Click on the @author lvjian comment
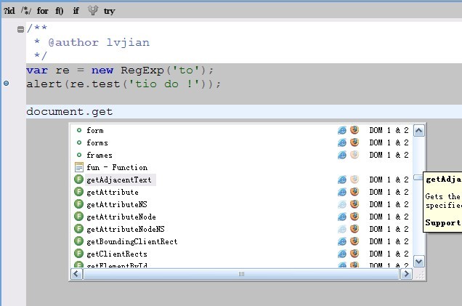462x306 pixels. click(99, 42)
